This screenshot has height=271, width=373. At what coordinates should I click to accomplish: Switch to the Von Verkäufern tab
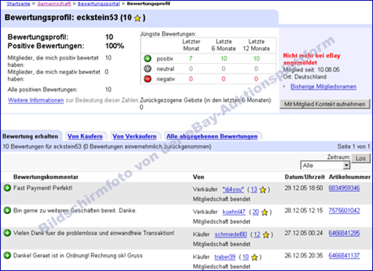134,137
